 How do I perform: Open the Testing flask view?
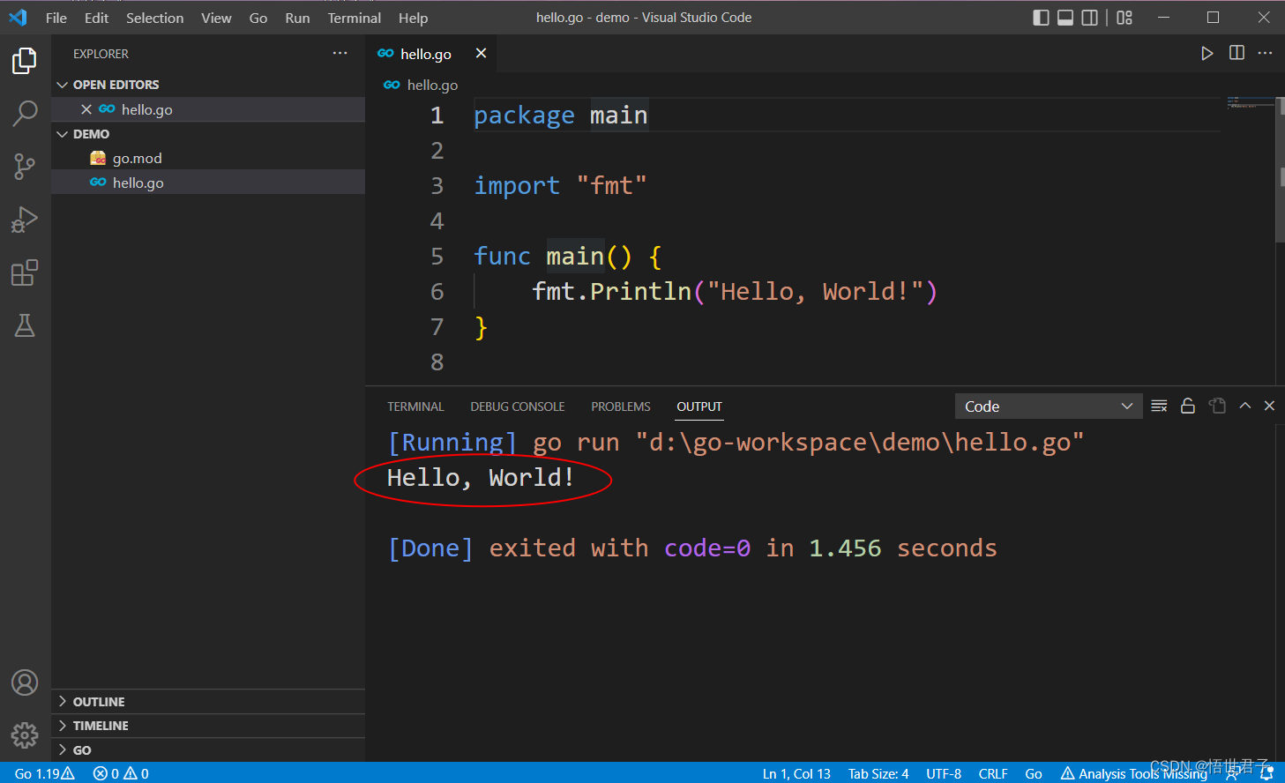[25, 325]
